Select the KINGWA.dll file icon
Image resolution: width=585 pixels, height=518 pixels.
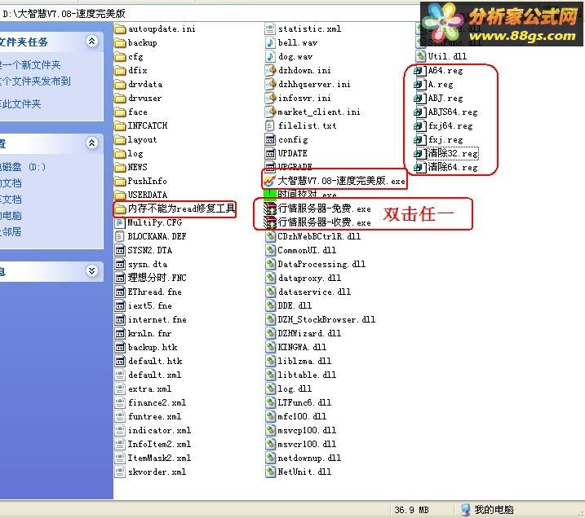270,347
